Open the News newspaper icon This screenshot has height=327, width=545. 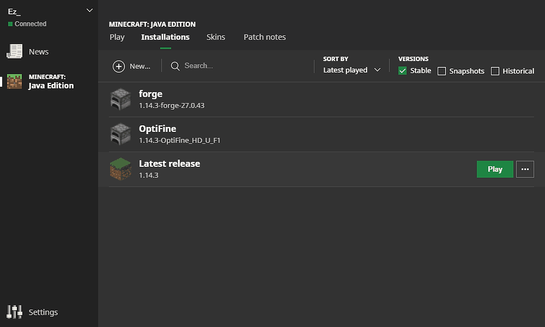14,51
